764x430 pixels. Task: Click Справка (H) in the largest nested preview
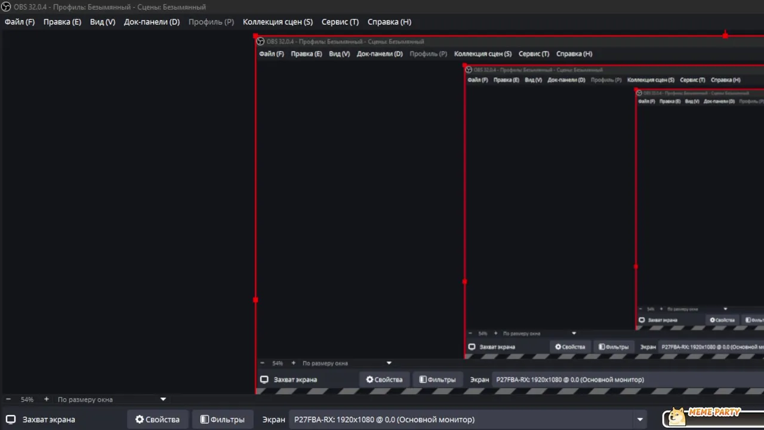574,54
